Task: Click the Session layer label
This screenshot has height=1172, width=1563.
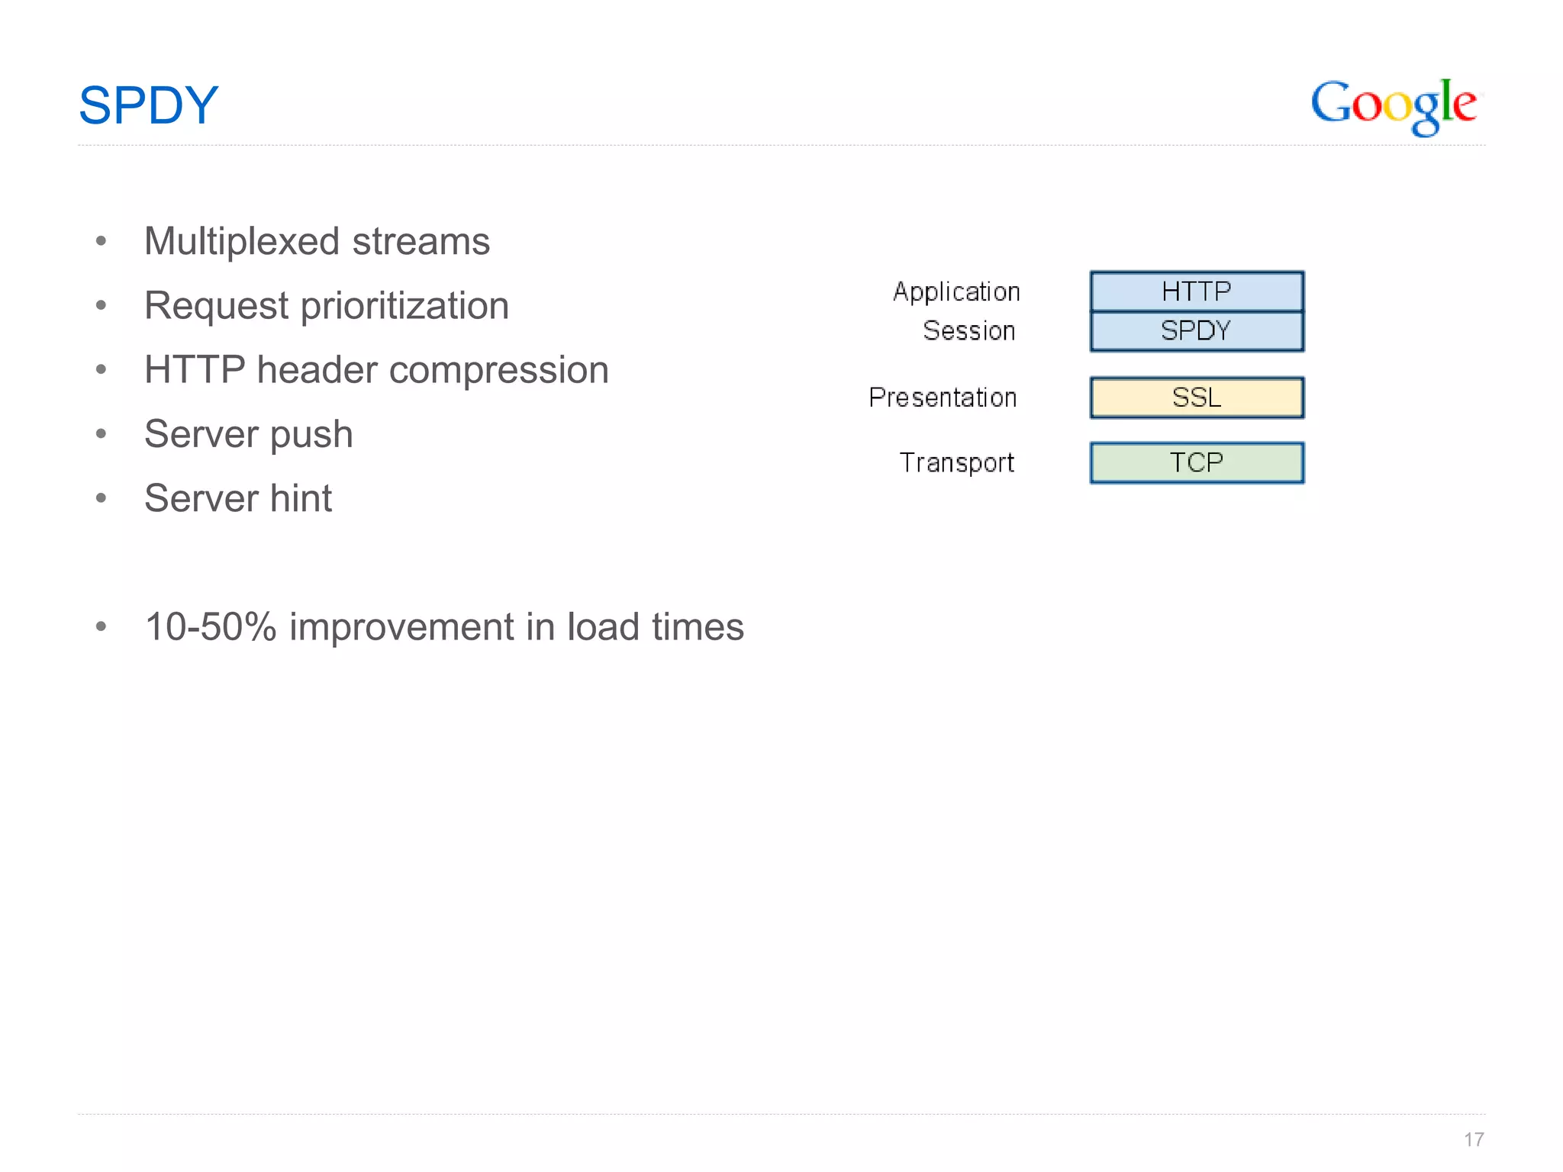Action: pyautogui.click(x=968, y=331)
